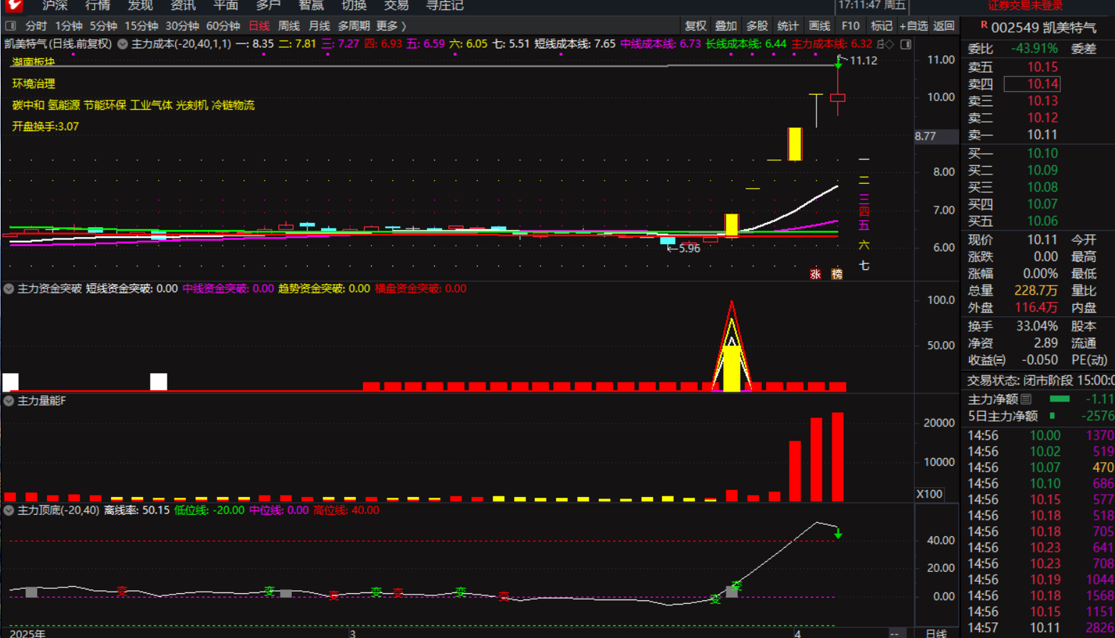The width and height of the screenshot is (1115, 638).
Task: Click the 返回 back button
Action: 943,26
